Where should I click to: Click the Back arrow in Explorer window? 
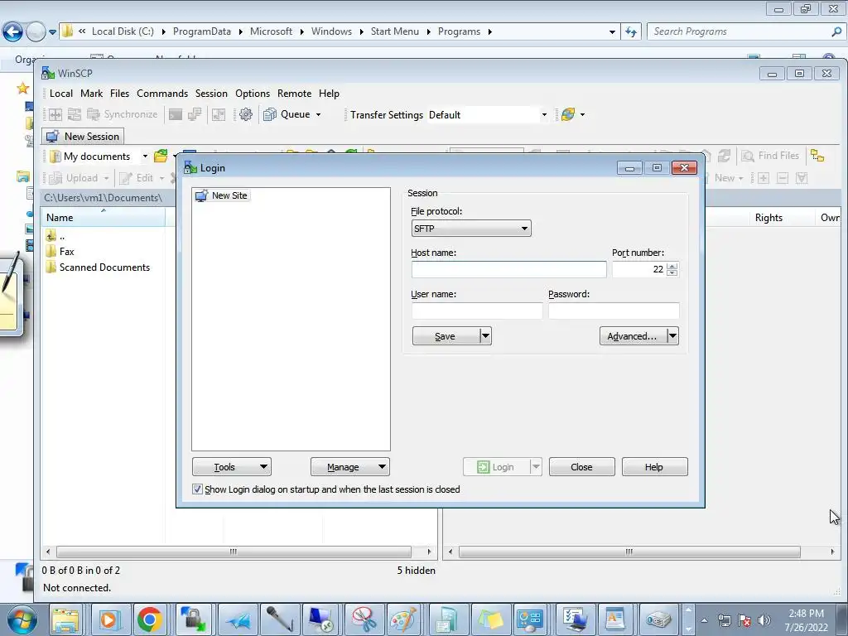(13, 32)
